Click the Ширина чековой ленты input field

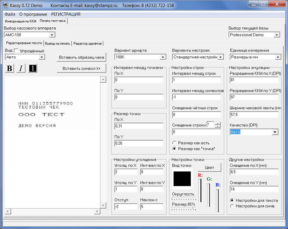(x=254, y=114)
